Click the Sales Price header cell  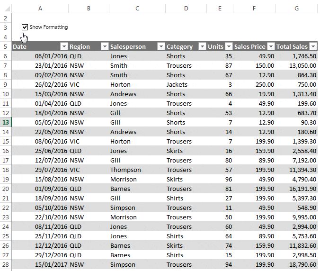click(x=254, y=46)
